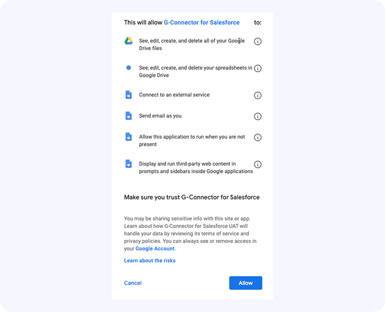
Task: Click the Google Drive logo icon
Action: coord(129,41)
